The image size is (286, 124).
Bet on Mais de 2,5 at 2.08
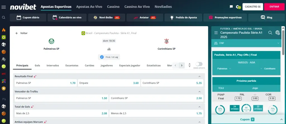pyautogui.click(x=61, y=113)
